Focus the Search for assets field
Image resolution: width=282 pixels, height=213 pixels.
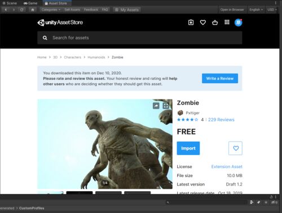point(140,38)
